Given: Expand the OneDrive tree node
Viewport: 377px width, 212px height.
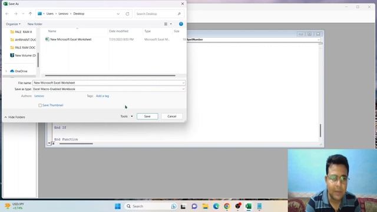Looking at the screenshot, I should [6, 71].
